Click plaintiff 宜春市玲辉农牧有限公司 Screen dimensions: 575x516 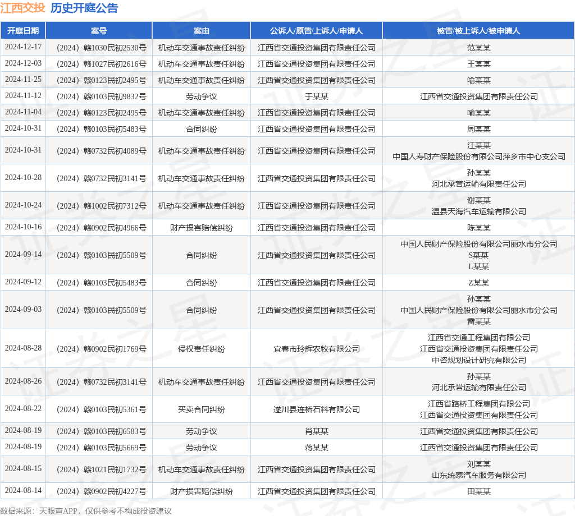(317, 349)
